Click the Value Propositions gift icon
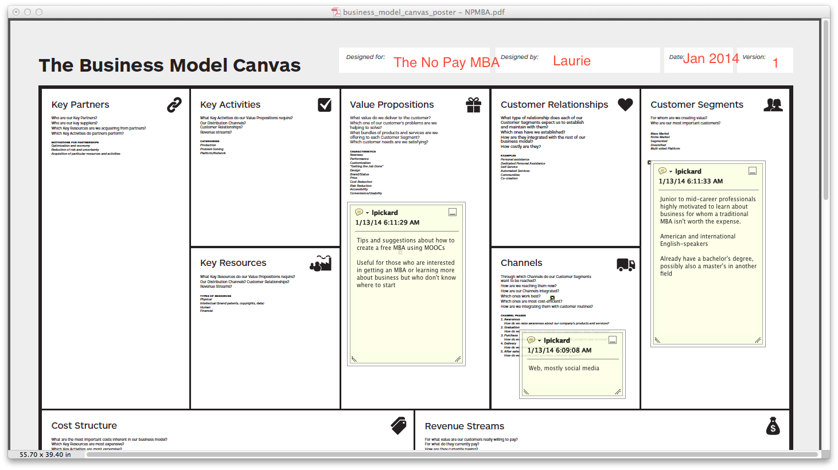This screenshot has height=470, width=838. [x=474, y=105]
